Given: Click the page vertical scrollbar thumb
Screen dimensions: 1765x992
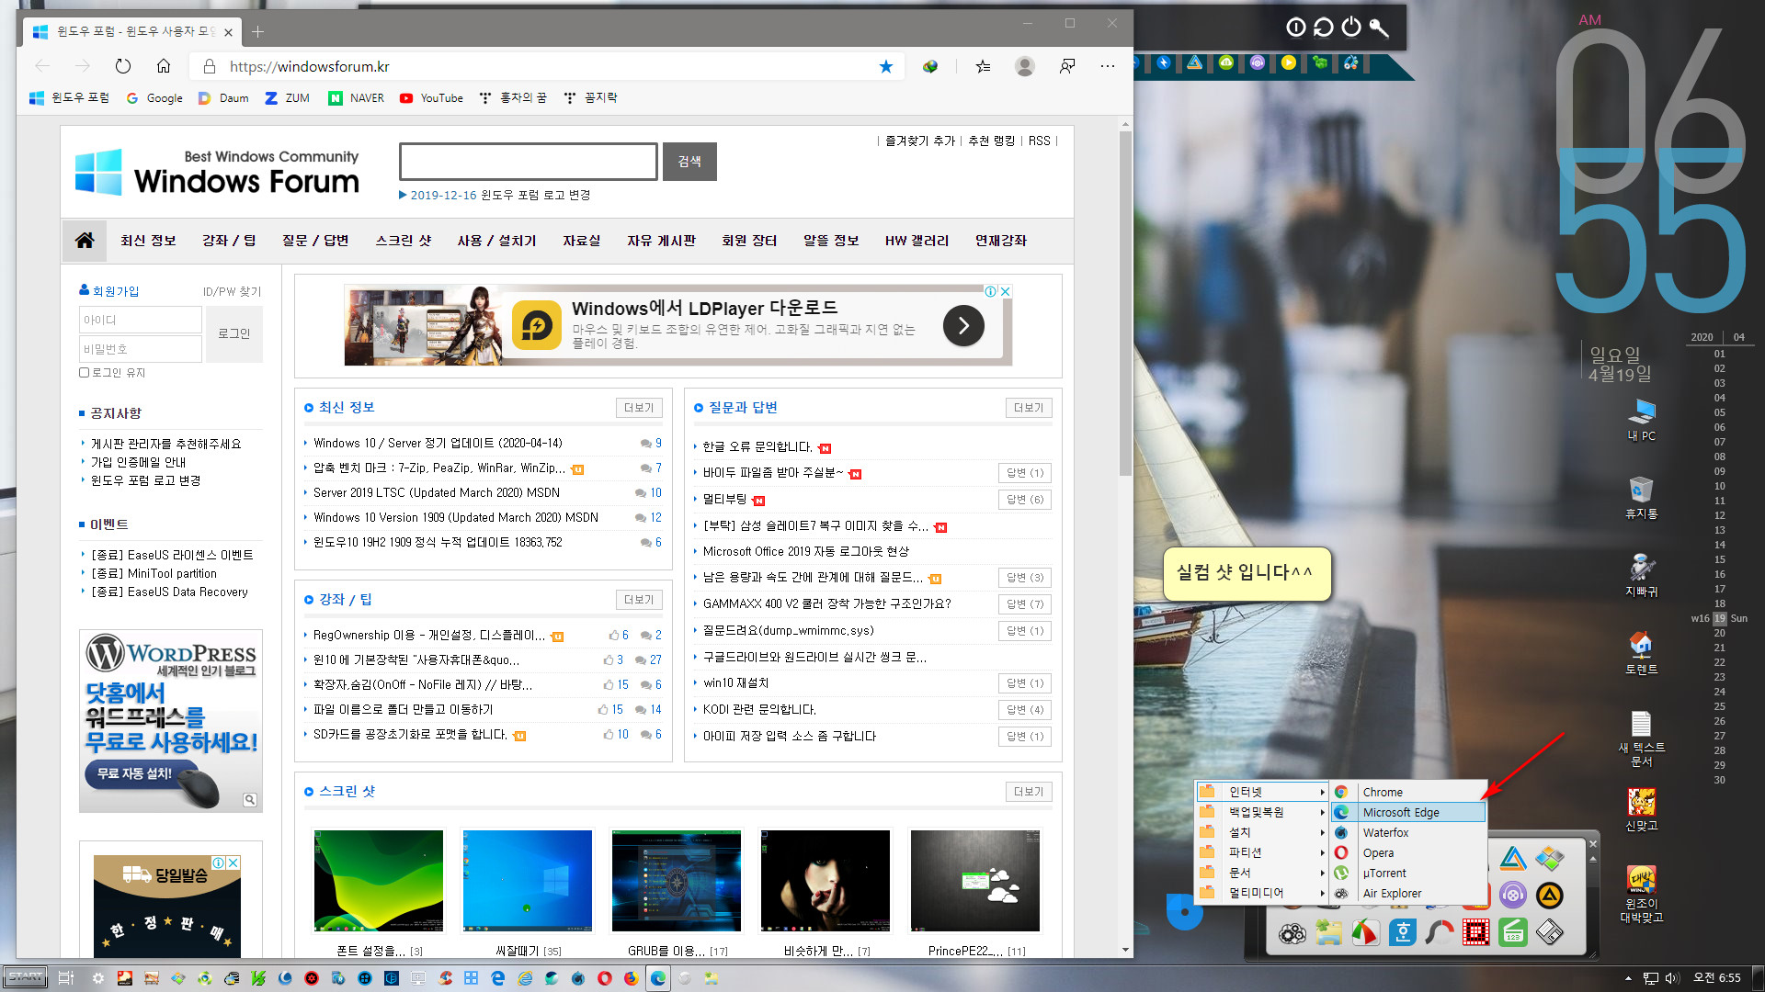Looking at the screenshot, I should [1125, 303].
